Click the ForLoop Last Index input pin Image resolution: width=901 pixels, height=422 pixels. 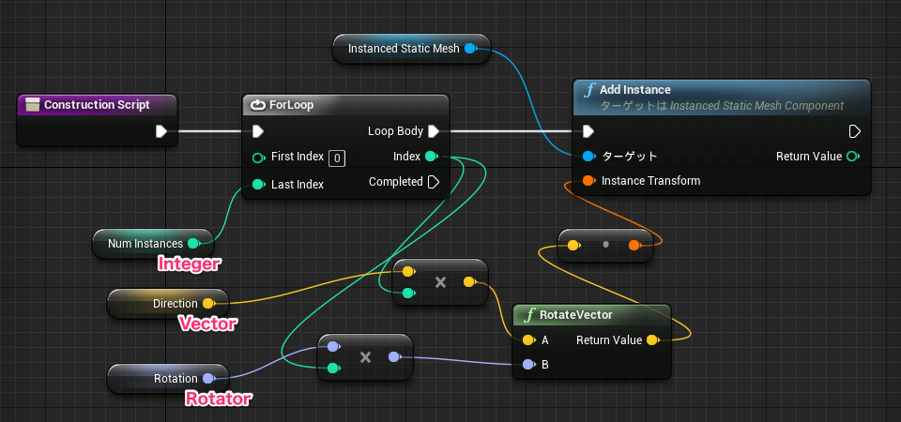point(258,185)
